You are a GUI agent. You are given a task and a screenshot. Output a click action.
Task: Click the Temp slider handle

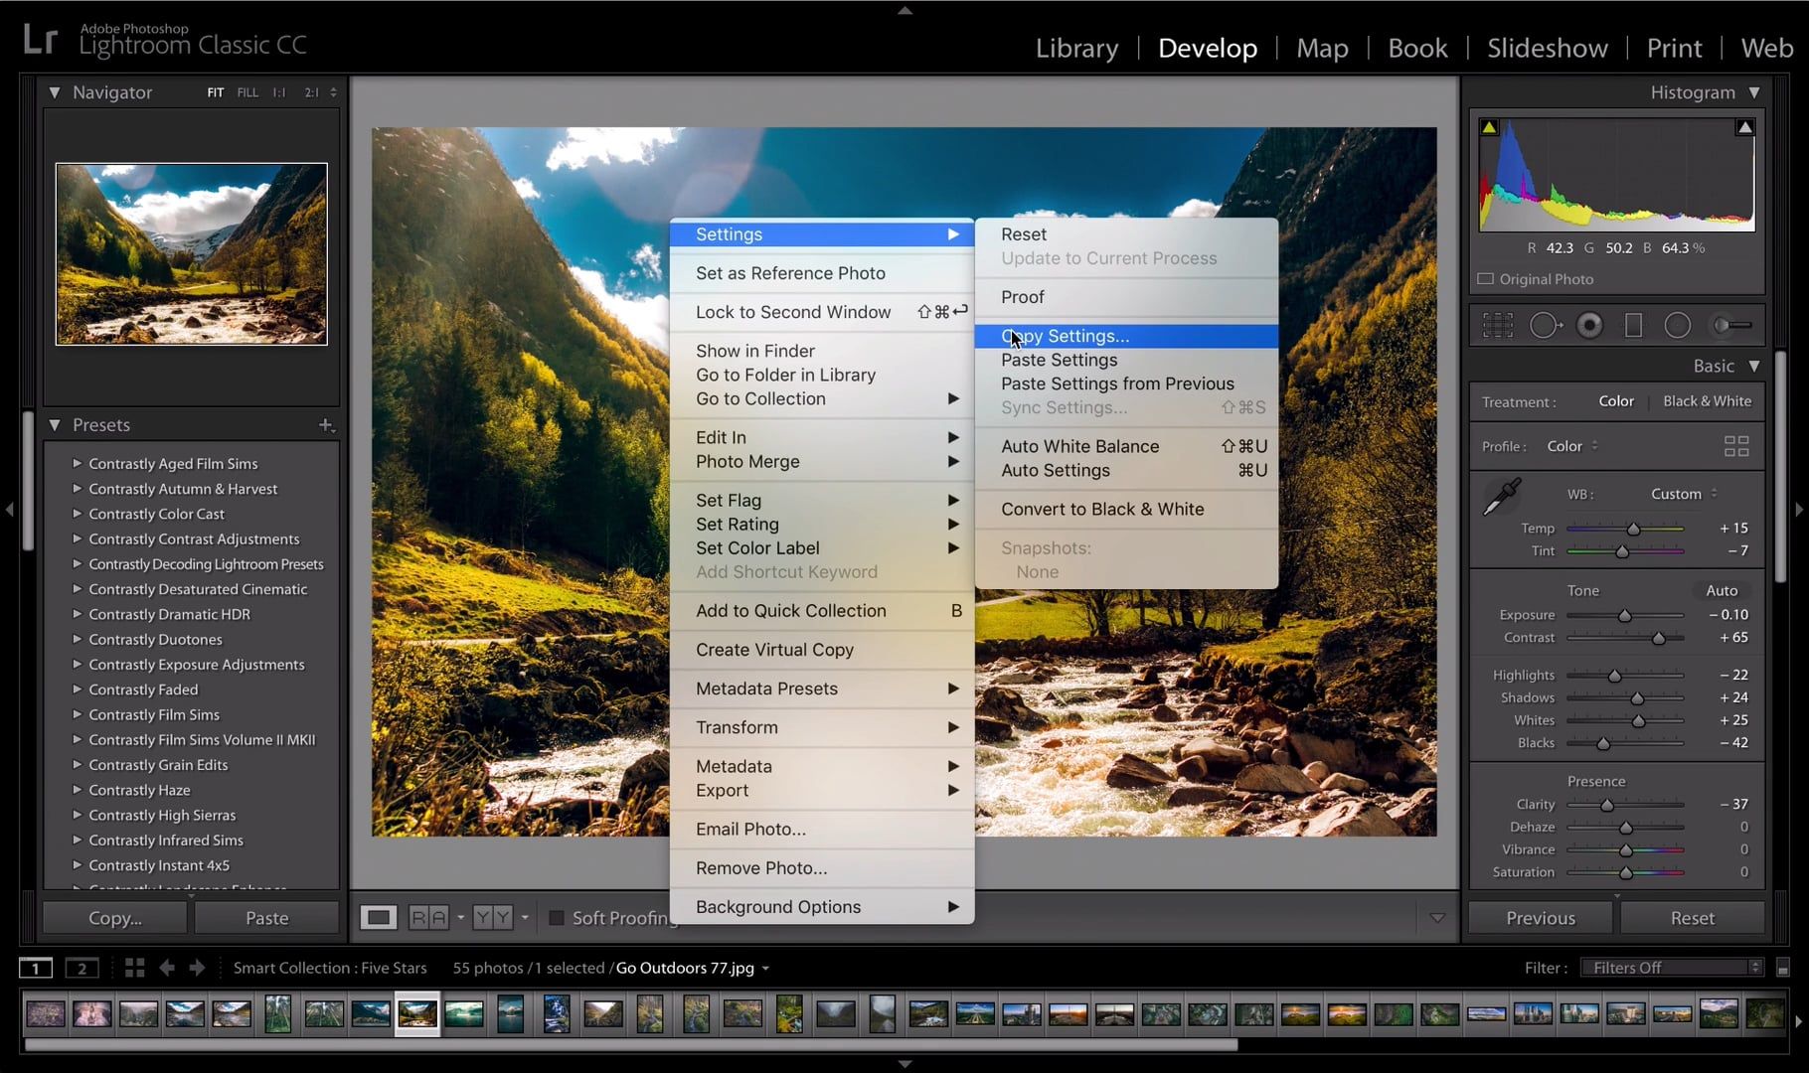coord(1633,530)
